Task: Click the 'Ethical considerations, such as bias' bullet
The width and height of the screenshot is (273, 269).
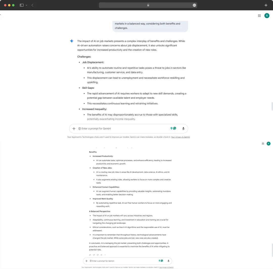Action: coord(131,229)
